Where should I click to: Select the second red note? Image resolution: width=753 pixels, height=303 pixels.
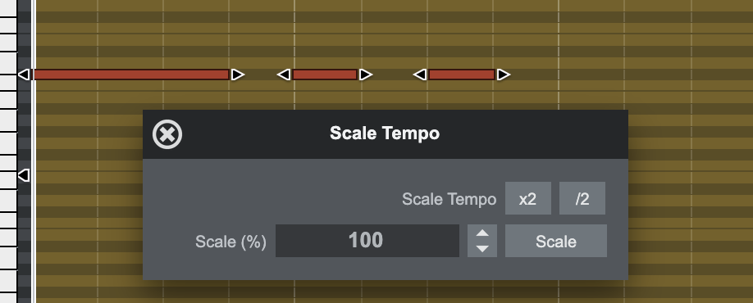point(325,75)
